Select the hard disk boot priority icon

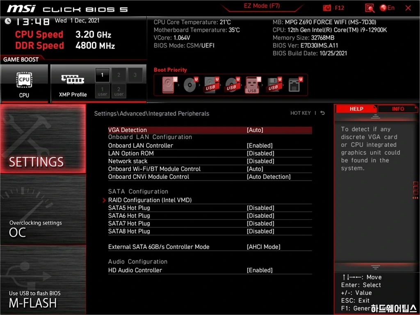point(169,85)
